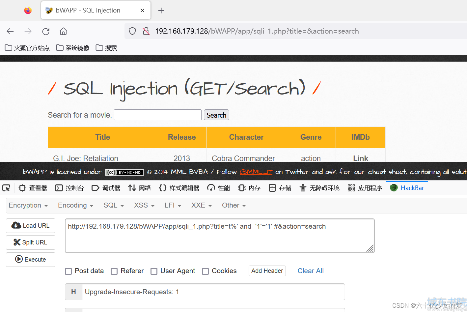This screenshot has height=312, width=467.
Task: Click the Clear All link
Action: pyautogui.click(x=311, y=271)
